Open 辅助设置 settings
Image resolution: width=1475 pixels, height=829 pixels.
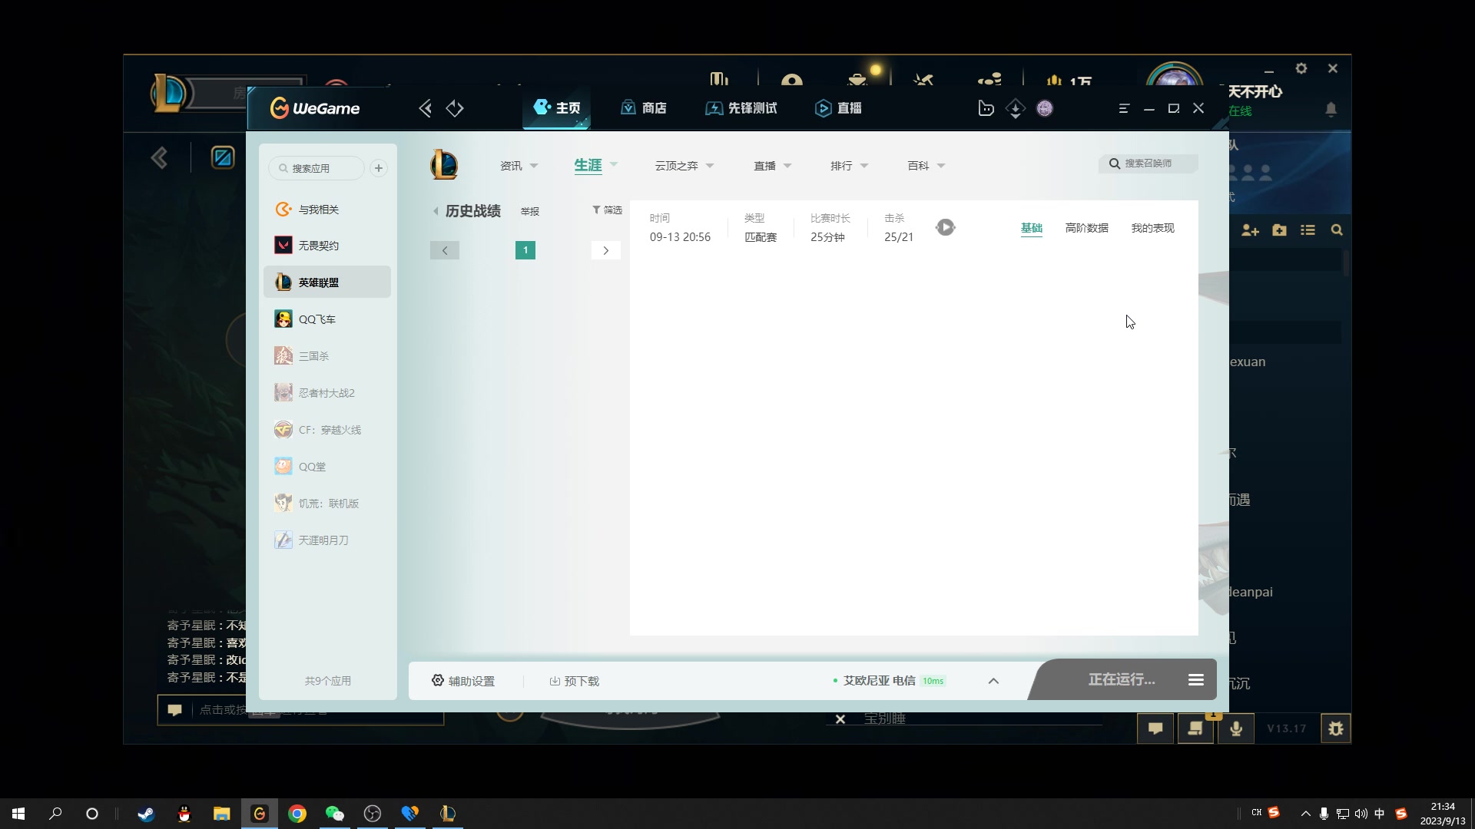(x=463, y=681)
